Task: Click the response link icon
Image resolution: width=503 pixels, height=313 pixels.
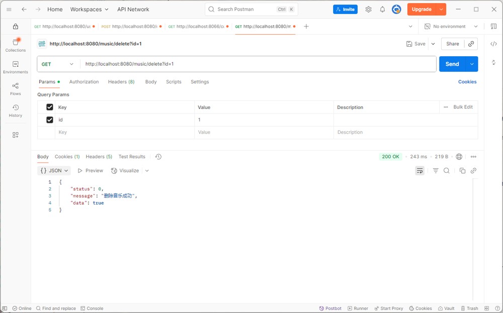Action: pyautogui.click(x=473, y=171)
